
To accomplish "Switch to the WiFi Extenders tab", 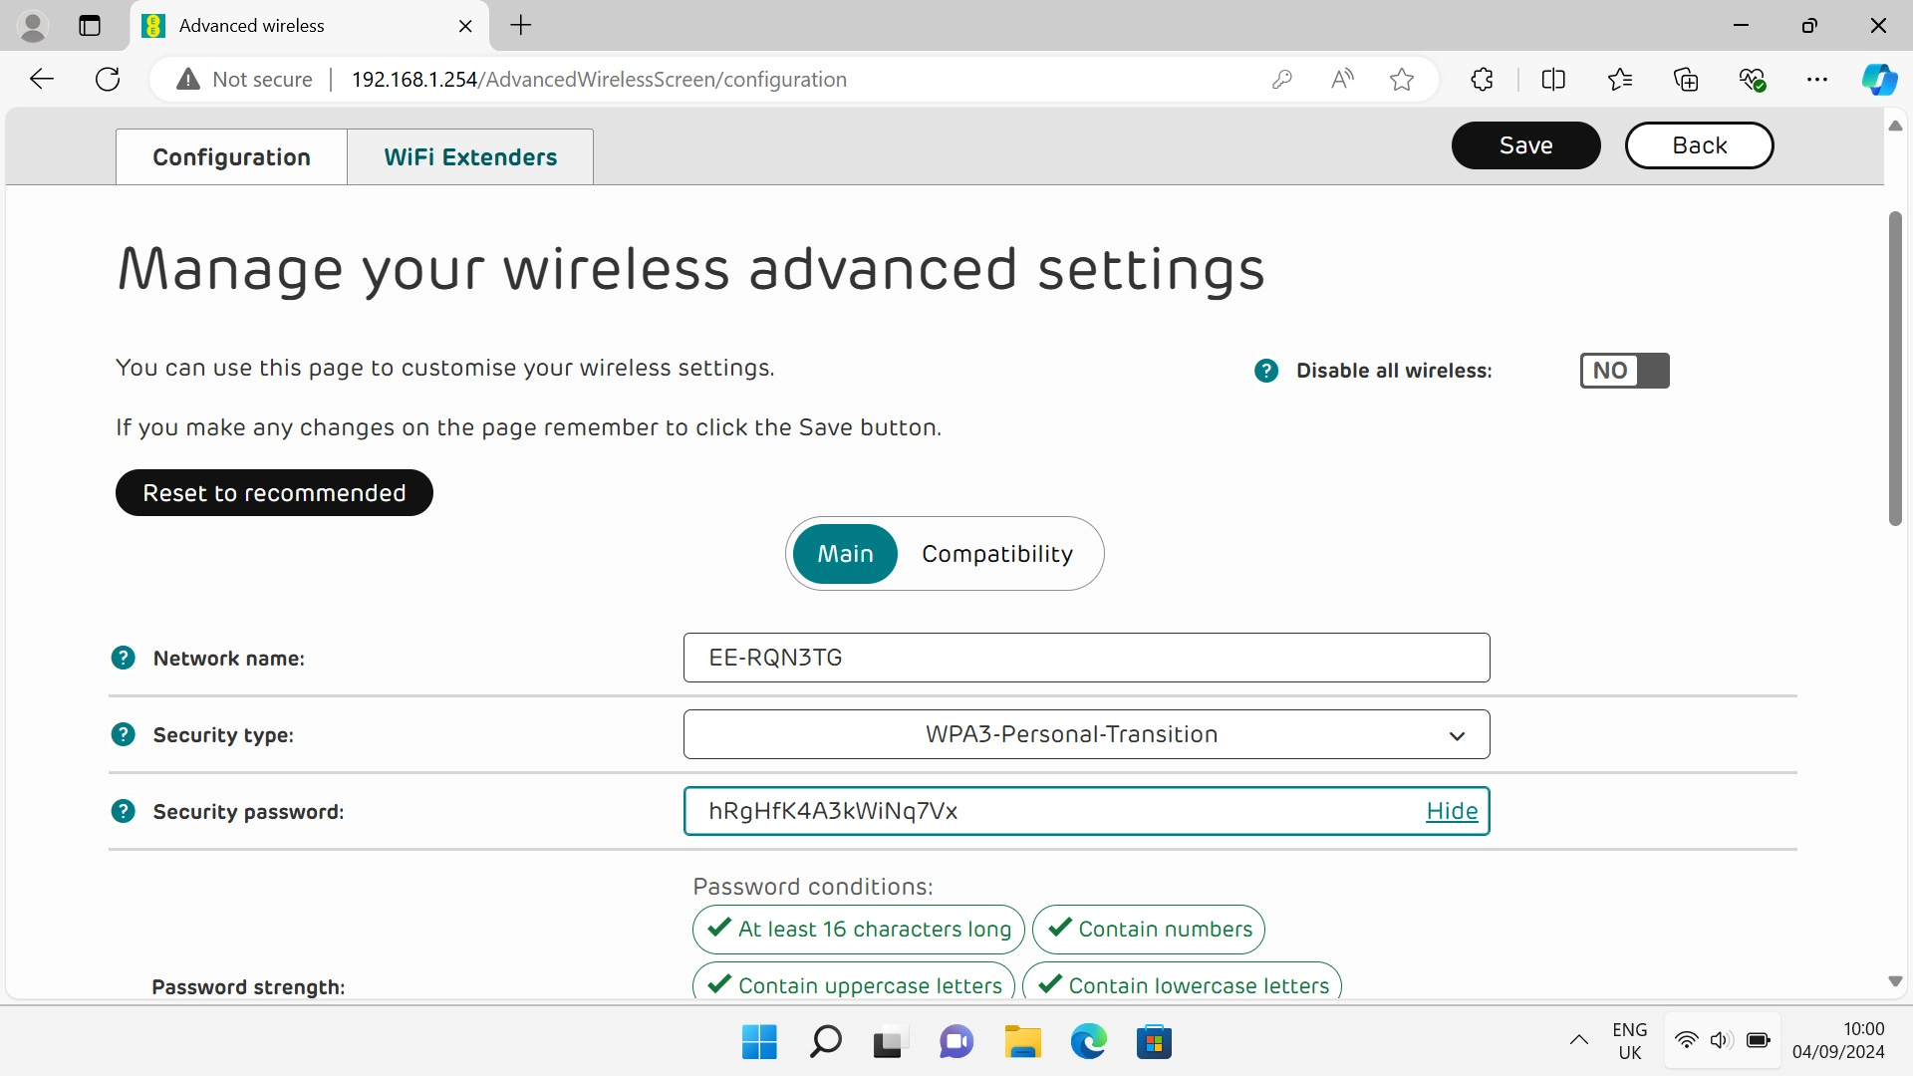I will 470,157.
